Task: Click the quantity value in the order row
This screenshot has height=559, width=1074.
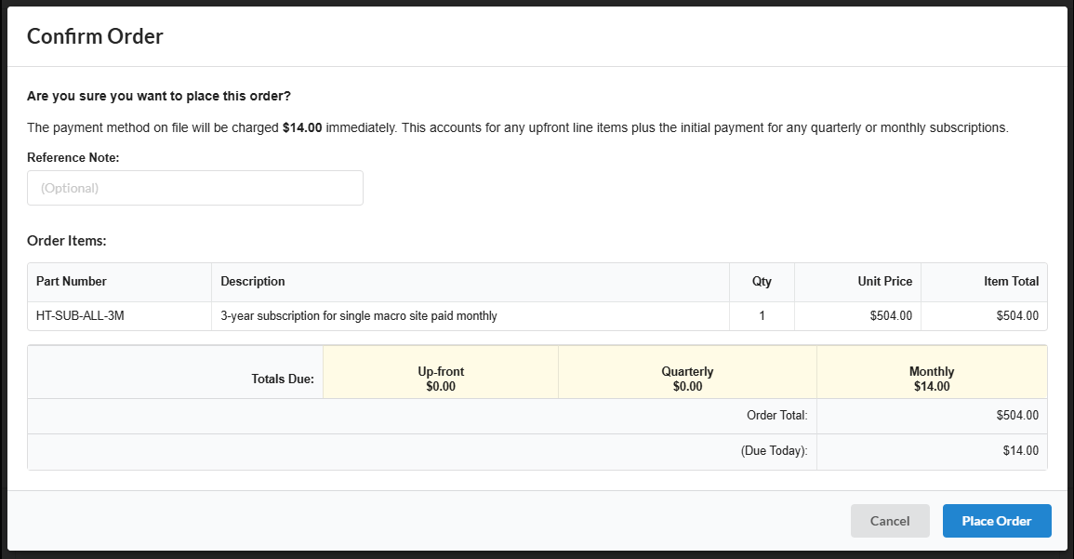Action: point(762,316)
